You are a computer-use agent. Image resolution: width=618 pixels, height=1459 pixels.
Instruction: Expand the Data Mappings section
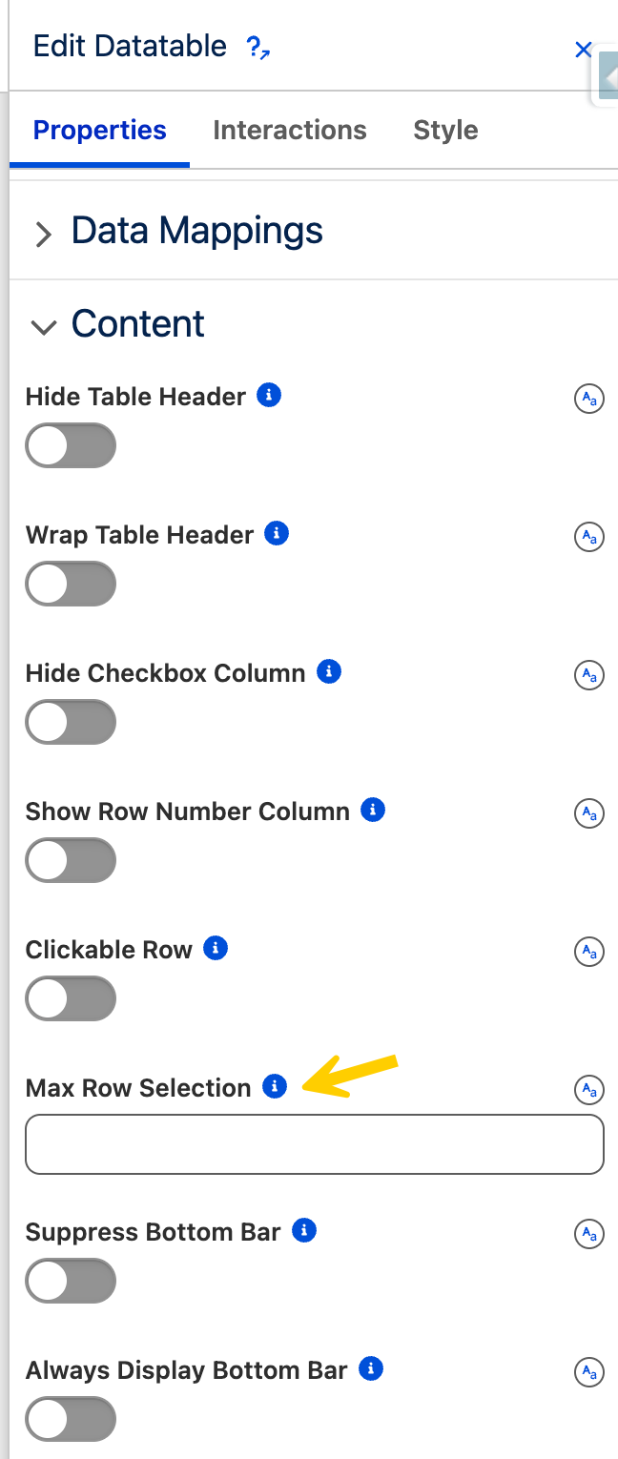point(43,234)
